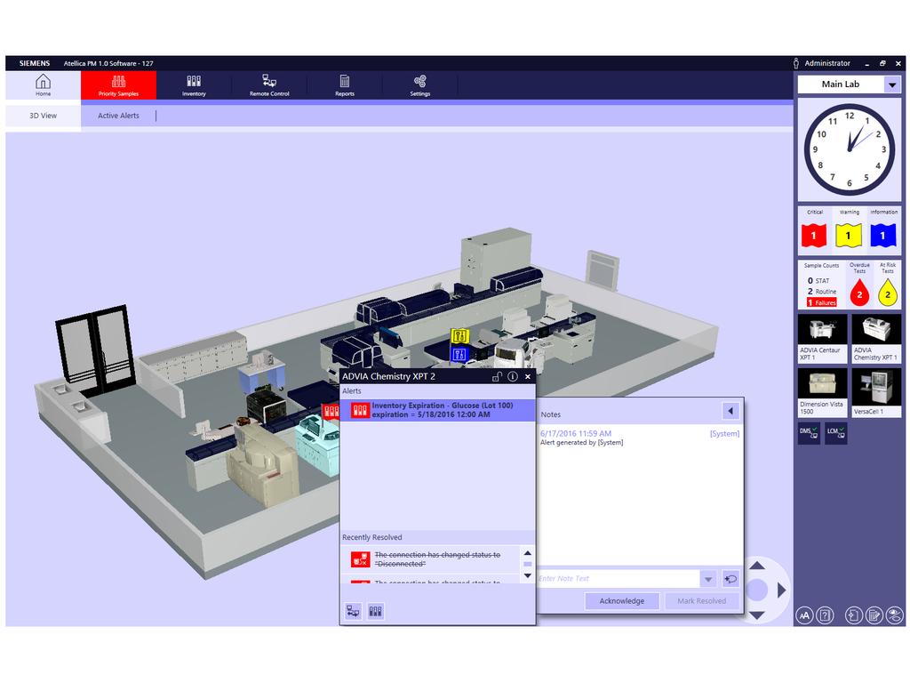Switch to the Active Alerts tab
This screenshot has width=910, height=683.
[x=118, y=116]
